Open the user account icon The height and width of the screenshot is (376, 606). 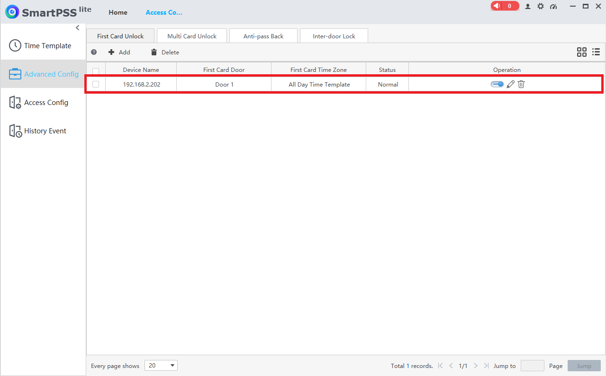[528, 7]
